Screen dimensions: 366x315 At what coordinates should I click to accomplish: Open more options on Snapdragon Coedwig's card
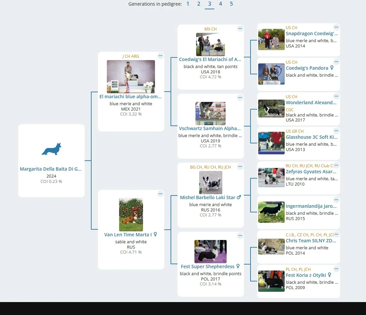click(x=336, y=27)
